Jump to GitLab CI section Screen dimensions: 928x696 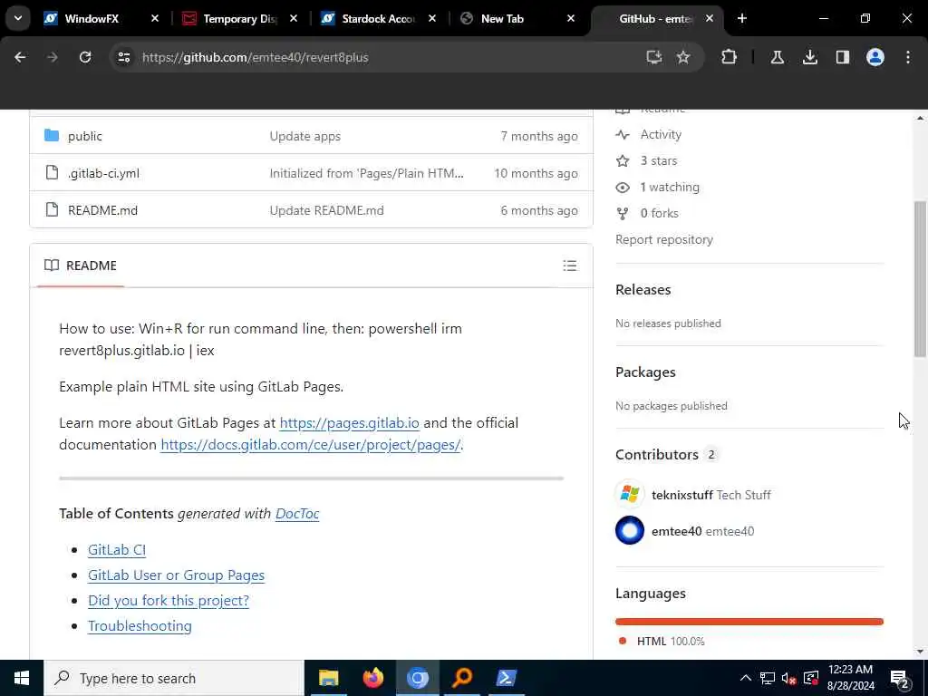click(117, 550)
